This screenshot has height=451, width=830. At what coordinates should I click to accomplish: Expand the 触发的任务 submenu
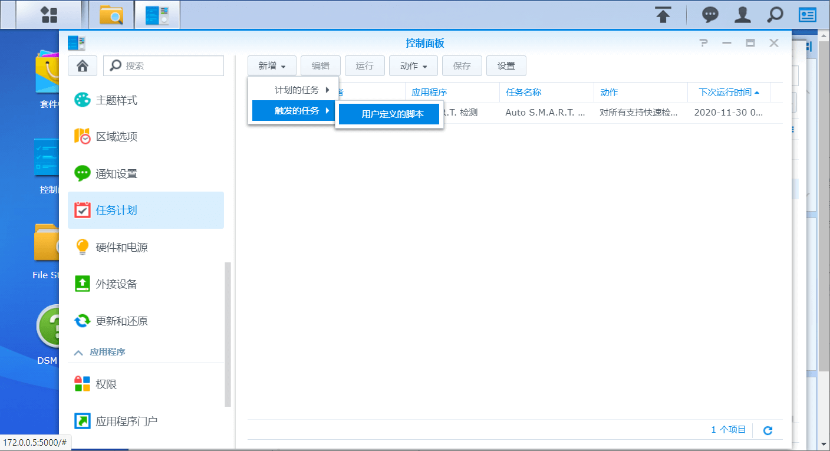pyautogui.click(x=293, y=110)
